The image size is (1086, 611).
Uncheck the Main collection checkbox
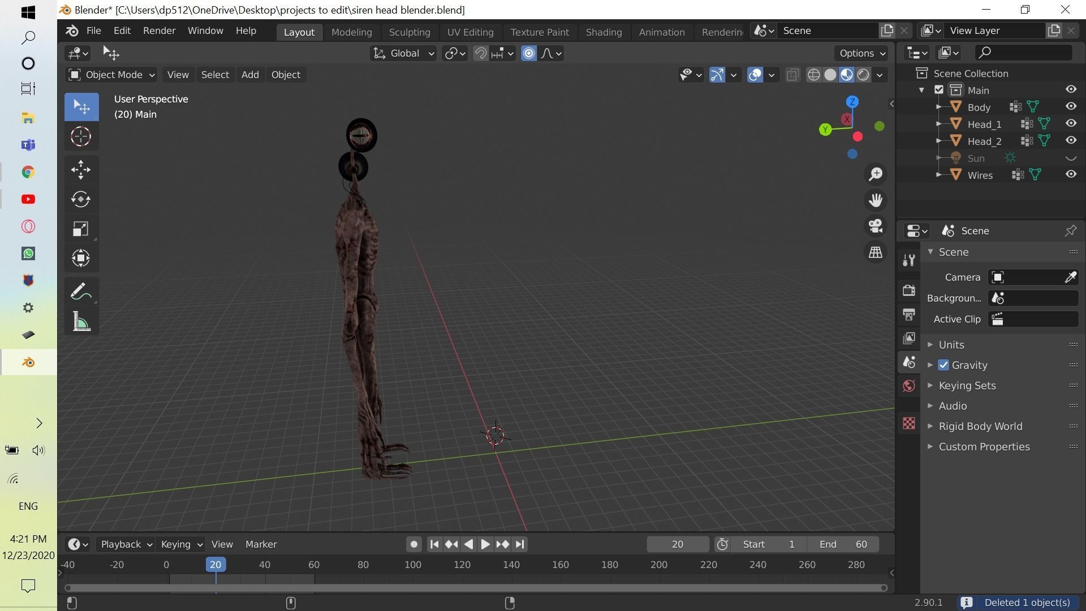point(939,90)
